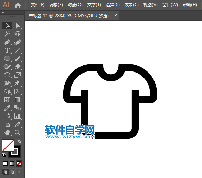Image resolution: width=202 pixels, height=178 pixels.
Task: Click the white fill color swatch
Action: tap(8, 145)
